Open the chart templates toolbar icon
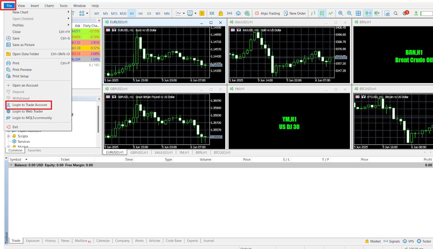 tap(190, 13)
